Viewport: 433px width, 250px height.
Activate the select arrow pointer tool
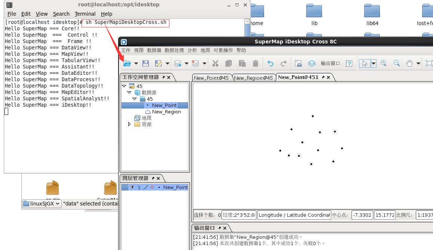(x=365, y=63)
